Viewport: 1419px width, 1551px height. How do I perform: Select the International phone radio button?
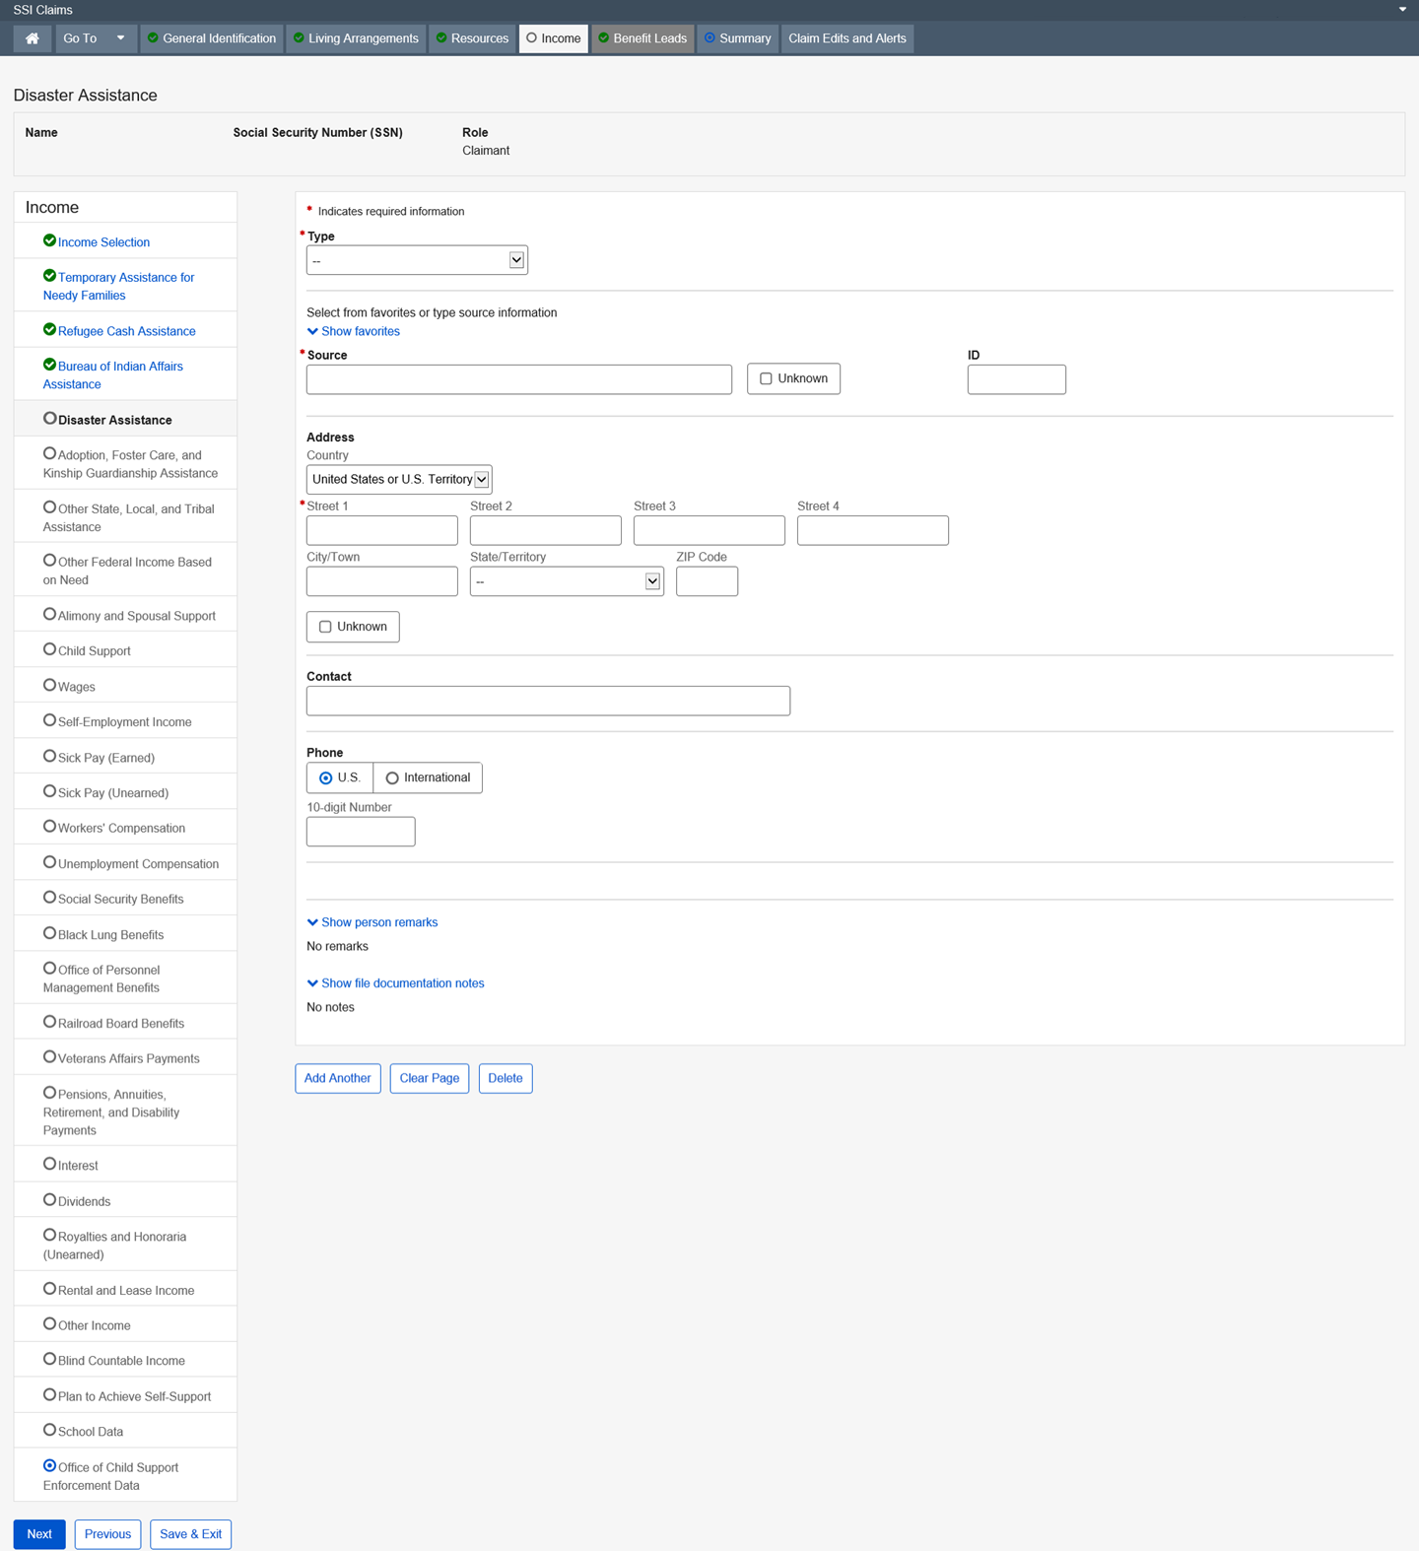click(392, 777)
